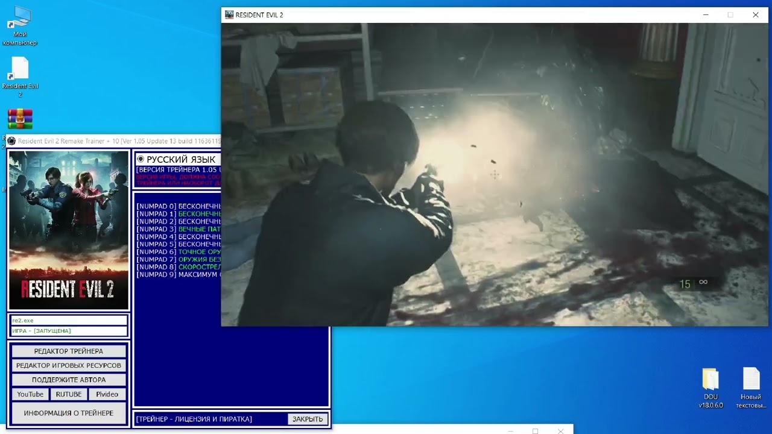Close the Resident Evil 2 game window

tap(756, 14)
